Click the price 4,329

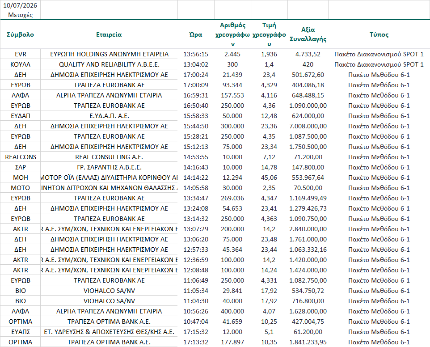[269, 85]
